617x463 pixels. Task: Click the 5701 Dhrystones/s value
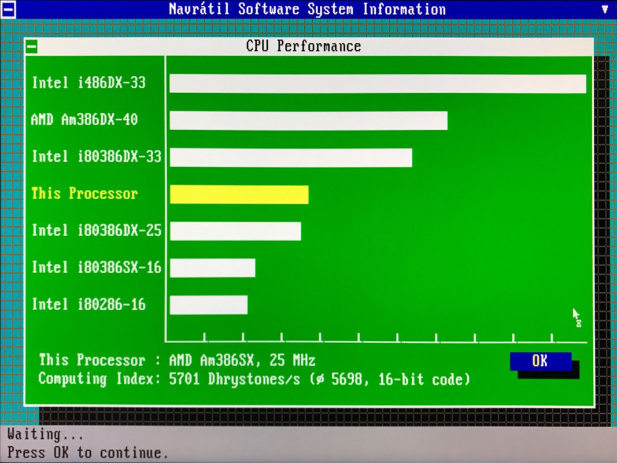point(235,380)
